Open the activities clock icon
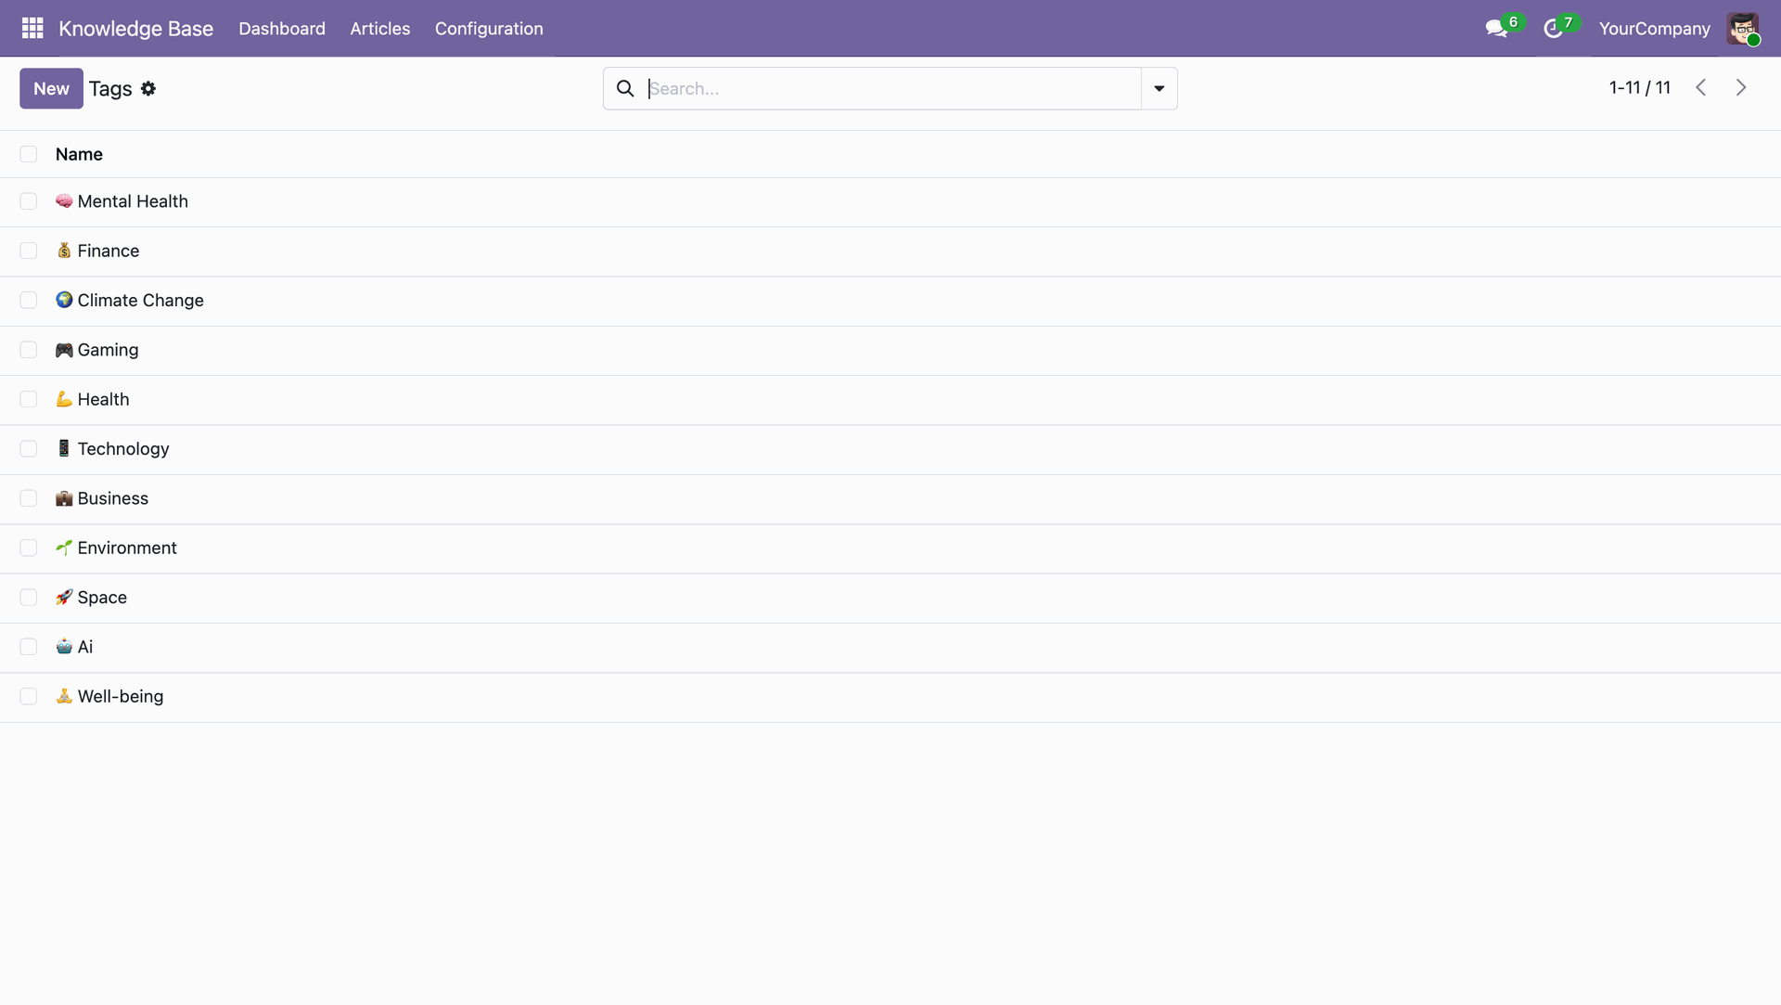The height and width of the screenshot is (1005, 1781). [x=1552, y=29]
